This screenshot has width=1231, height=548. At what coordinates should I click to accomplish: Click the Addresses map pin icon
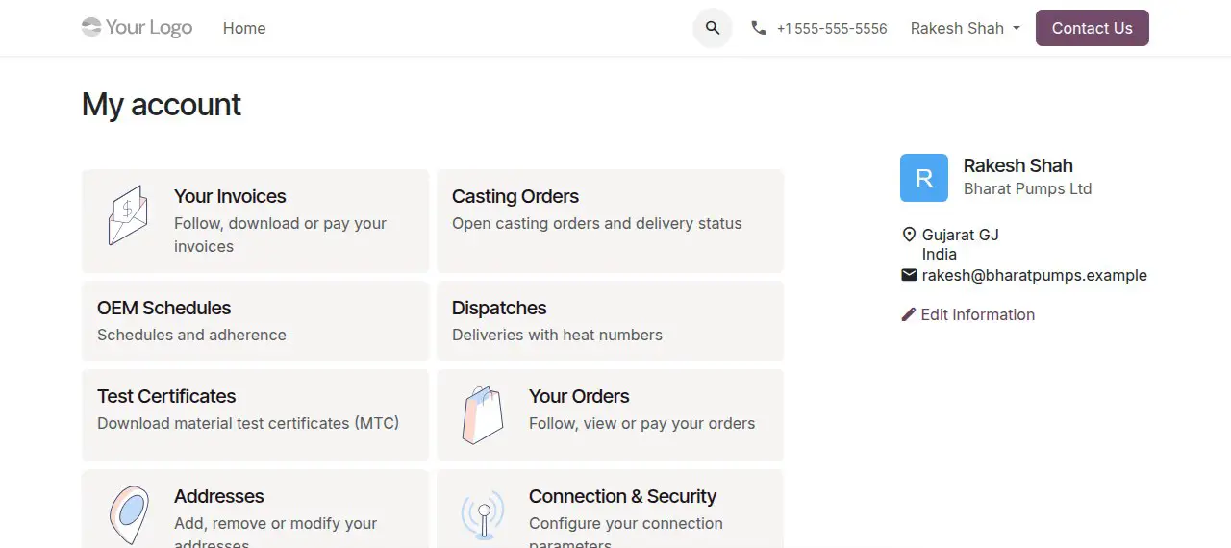(128, 515)
